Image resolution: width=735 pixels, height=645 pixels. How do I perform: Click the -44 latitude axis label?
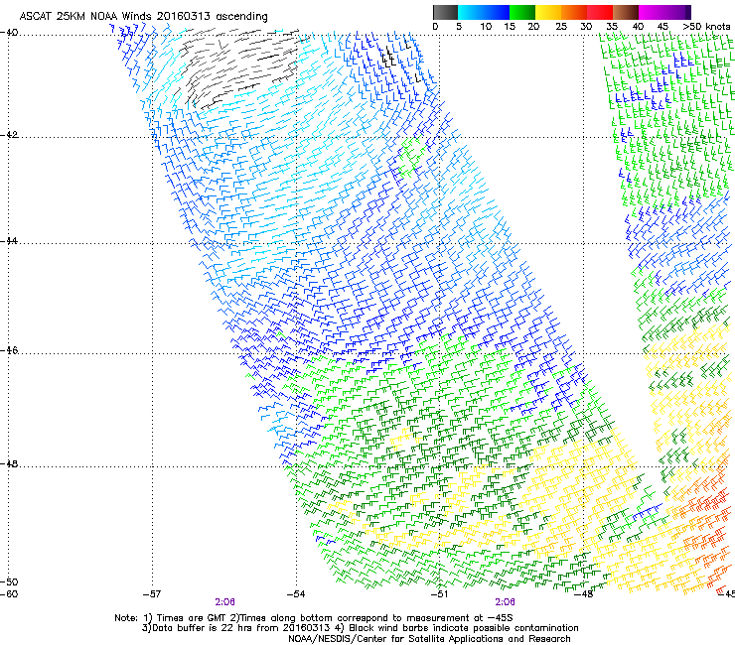click(x=10, y=241)
